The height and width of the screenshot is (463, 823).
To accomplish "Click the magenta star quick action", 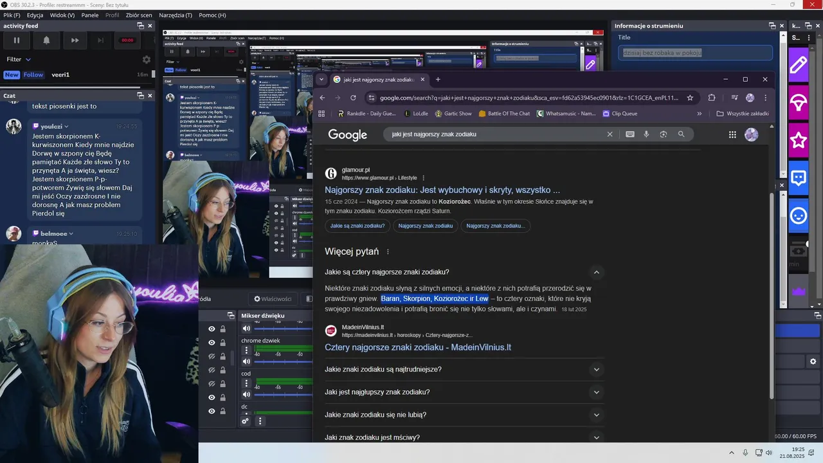I will pos(799,140).
